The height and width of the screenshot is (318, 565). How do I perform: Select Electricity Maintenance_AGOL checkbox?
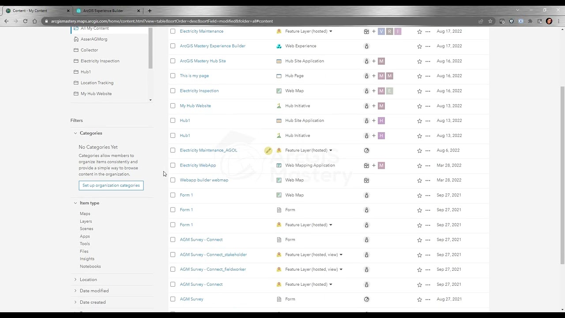tap(173, 150)
